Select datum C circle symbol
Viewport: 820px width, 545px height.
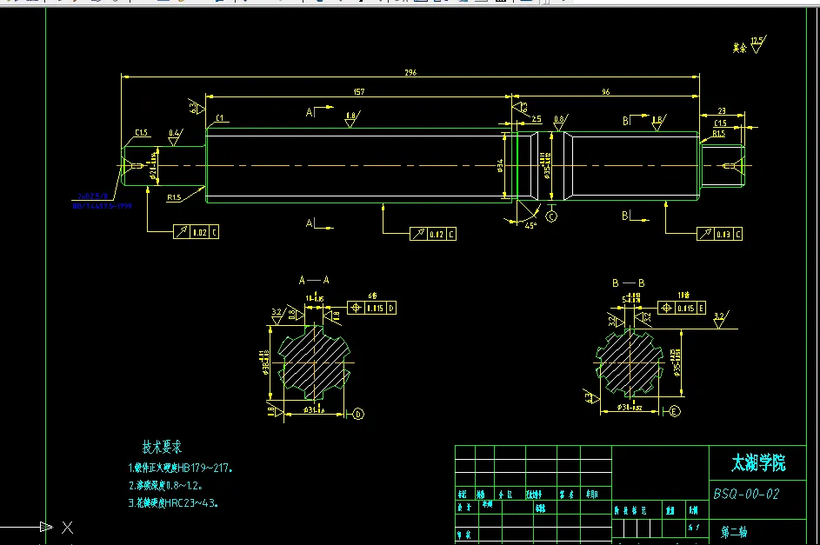tap(551, 216)
